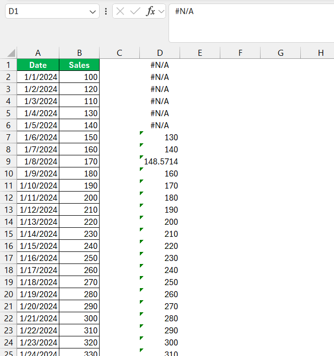Viewport: 334px width, 356px height.
Task: Click the Name Box showing D1
Action: (x=52, y=11)
